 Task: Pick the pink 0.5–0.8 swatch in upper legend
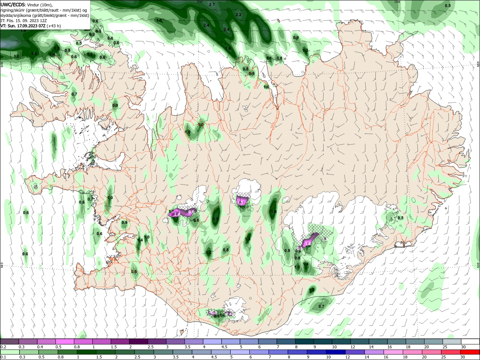(65, 342)
